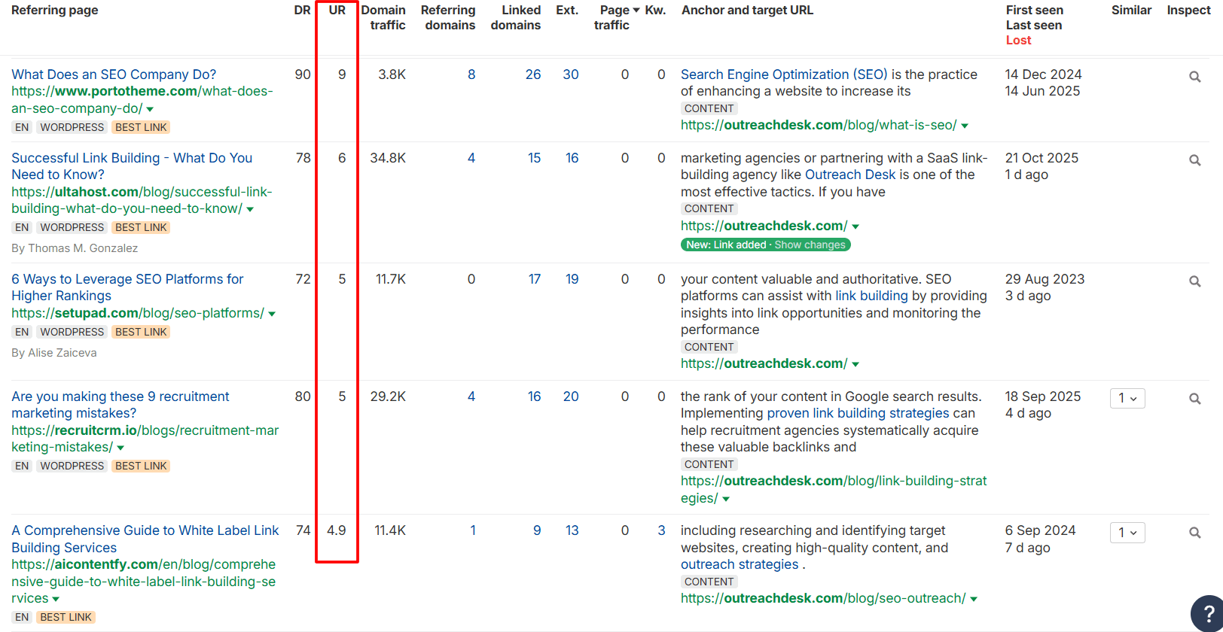Open seo-outreach target URL dropdown arrow
1223x632 pixels.
tap(974, 599)
